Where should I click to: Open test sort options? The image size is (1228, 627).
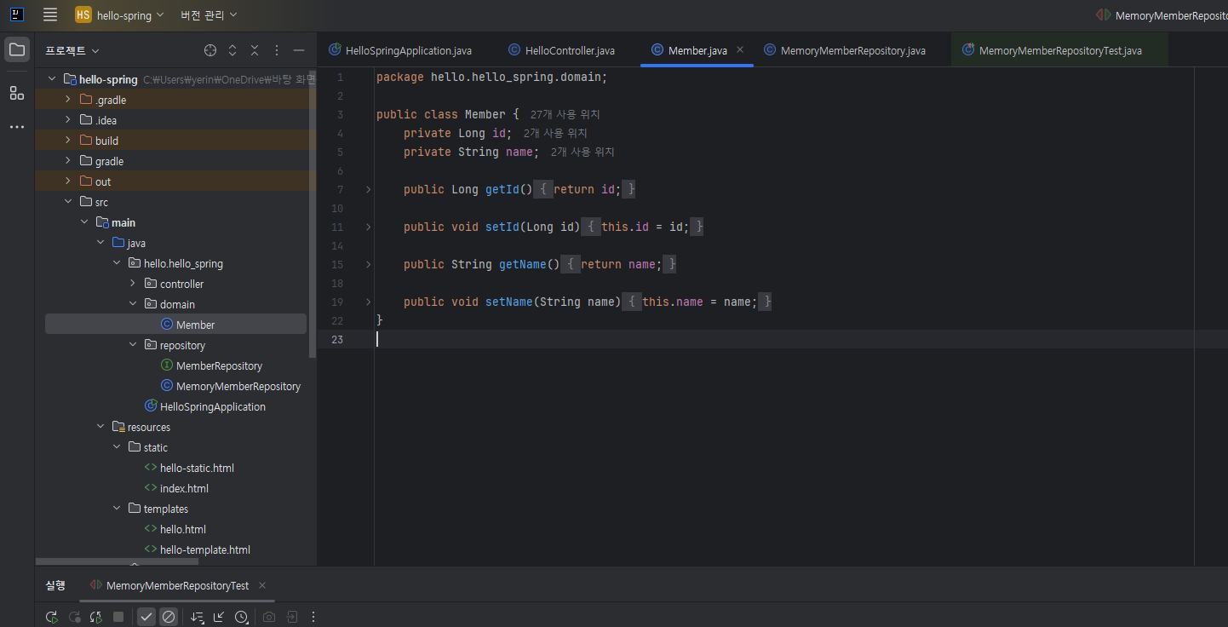(197, 617)
